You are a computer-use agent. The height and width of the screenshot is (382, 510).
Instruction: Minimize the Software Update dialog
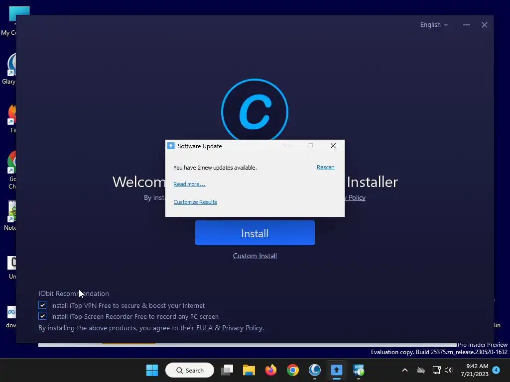coord(287,146)
